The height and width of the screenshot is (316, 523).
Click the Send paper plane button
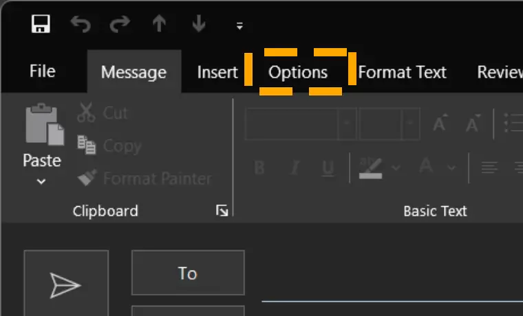66,283
